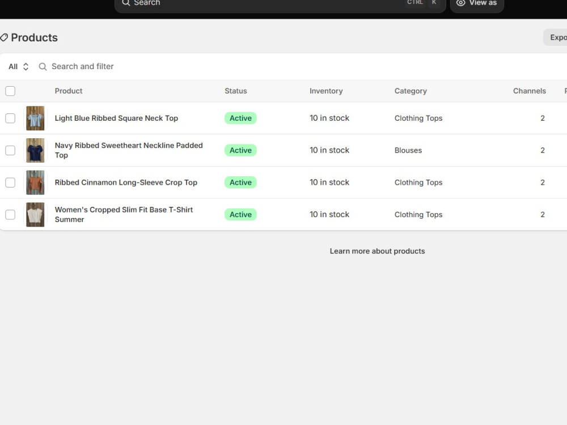This screenshot has height=425, width=567.
Task: Toggle the select-all products checkbox
Action: coord(10,91)
